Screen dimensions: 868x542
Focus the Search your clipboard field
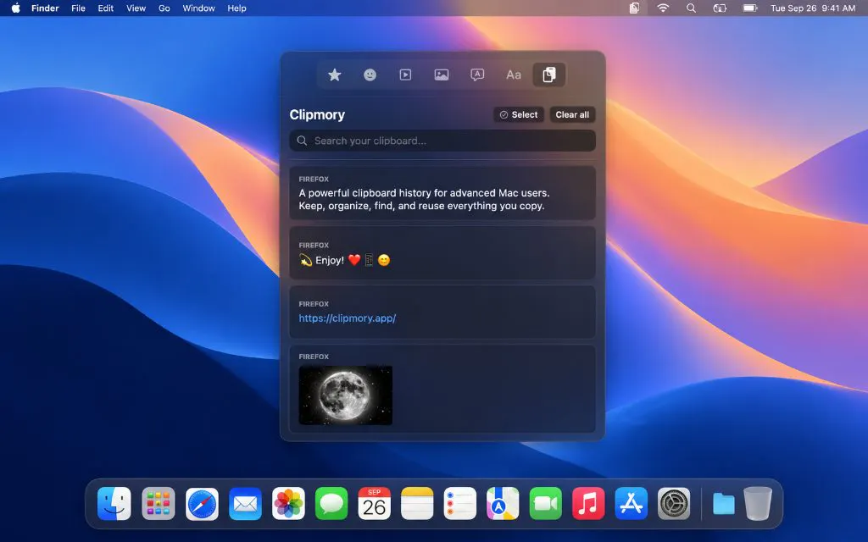[x=442, y=141]
